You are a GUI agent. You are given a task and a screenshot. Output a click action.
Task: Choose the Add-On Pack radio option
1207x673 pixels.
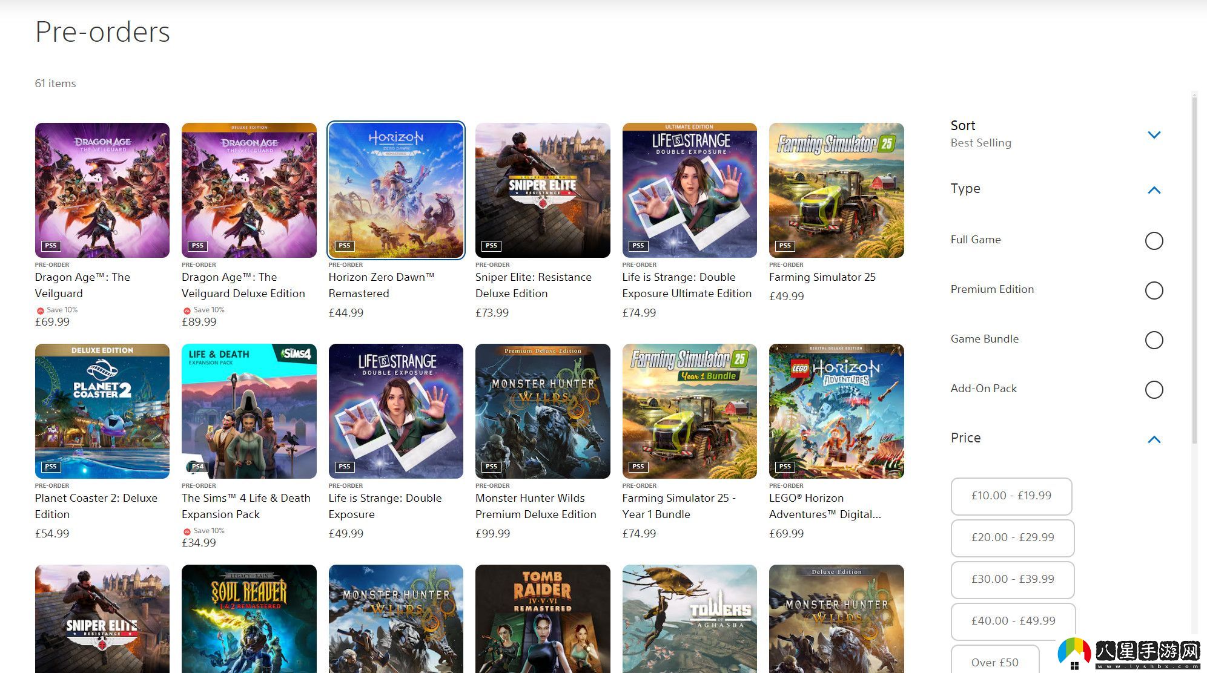[1153, 390]
